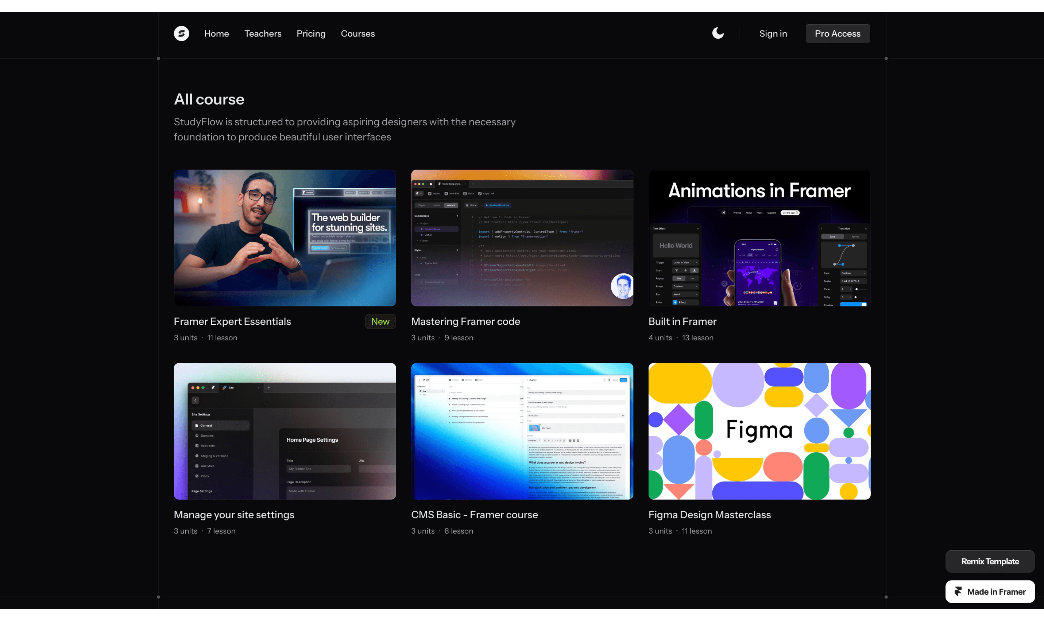Screen dimensions: 1044x621
Task: Open the Framer Expert Essentials thumbnail
Action: [x=285, y=237]
